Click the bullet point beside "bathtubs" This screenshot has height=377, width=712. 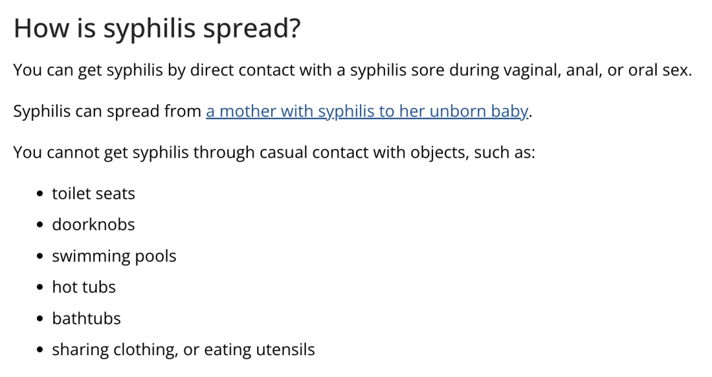tap(41, 319)
